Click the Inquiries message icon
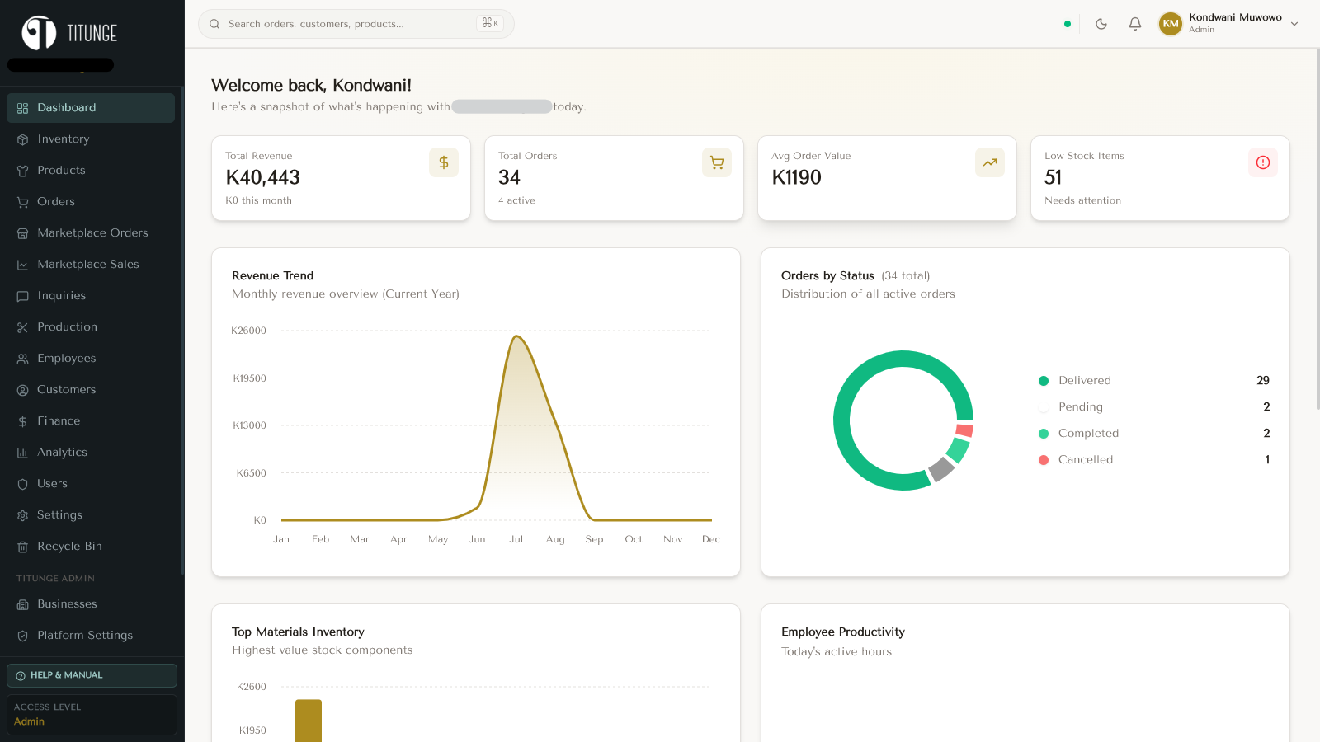Viewport: 1320px width, 742px height. (x=22, y=296)
